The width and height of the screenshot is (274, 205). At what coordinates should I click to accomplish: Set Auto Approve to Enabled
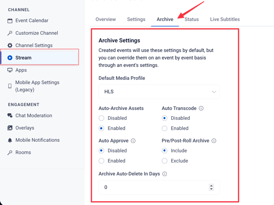pos(101,161)
